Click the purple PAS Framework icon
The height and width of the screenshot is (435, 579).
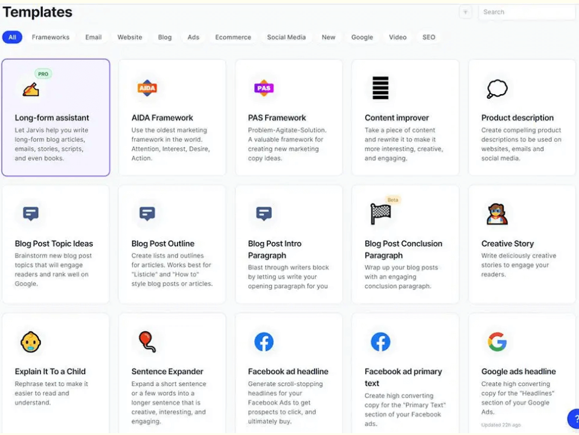point(264,88)
